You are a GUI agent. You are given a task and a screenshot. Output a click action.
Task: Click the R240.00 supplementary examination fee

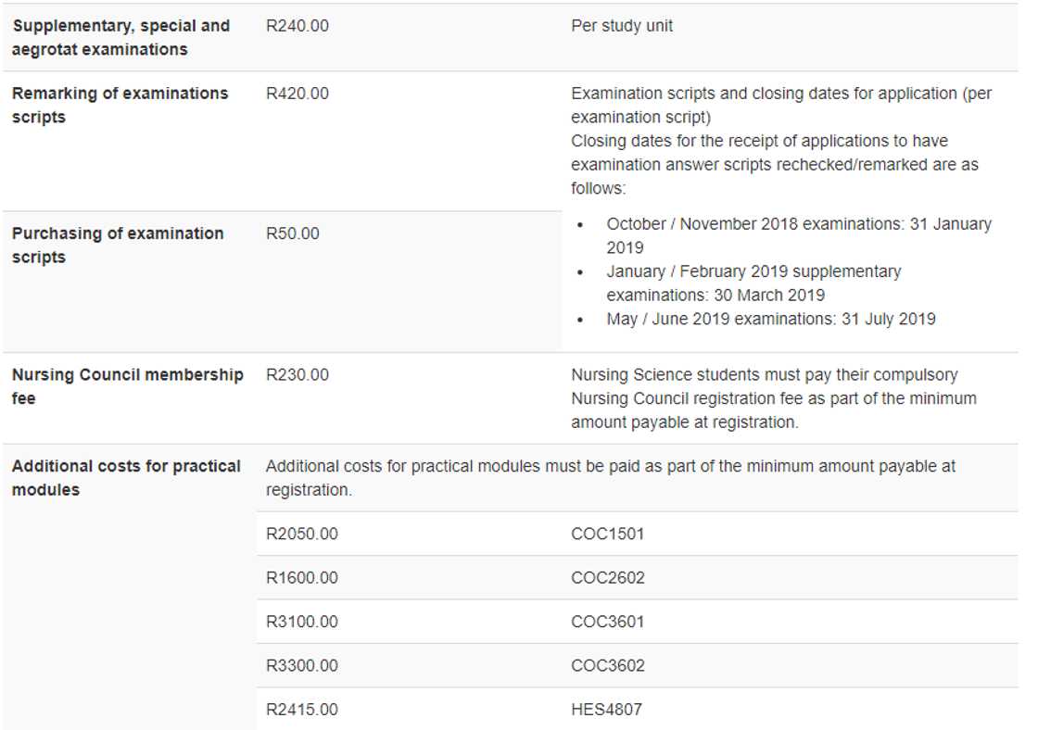[297, 26]
